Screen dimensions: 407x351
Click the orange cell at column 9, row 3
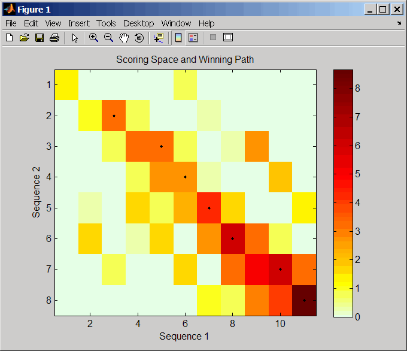(256, 147)
